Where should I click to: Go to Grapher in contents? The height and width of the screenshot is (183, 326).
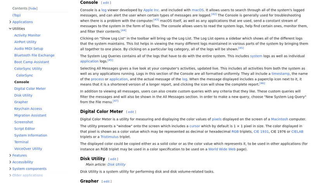[21, 102]
